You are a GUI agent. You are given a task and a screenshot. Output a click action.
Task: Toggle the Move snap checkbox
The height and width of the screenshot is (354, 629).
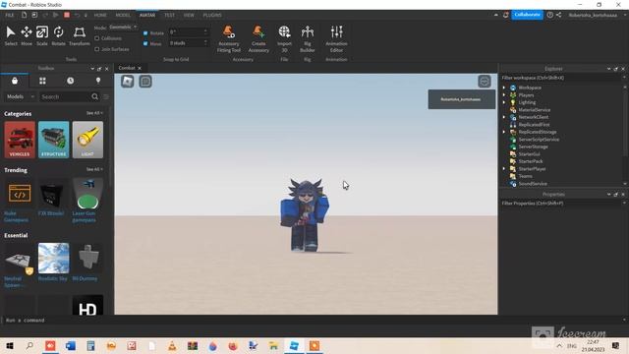coord(145,43)
